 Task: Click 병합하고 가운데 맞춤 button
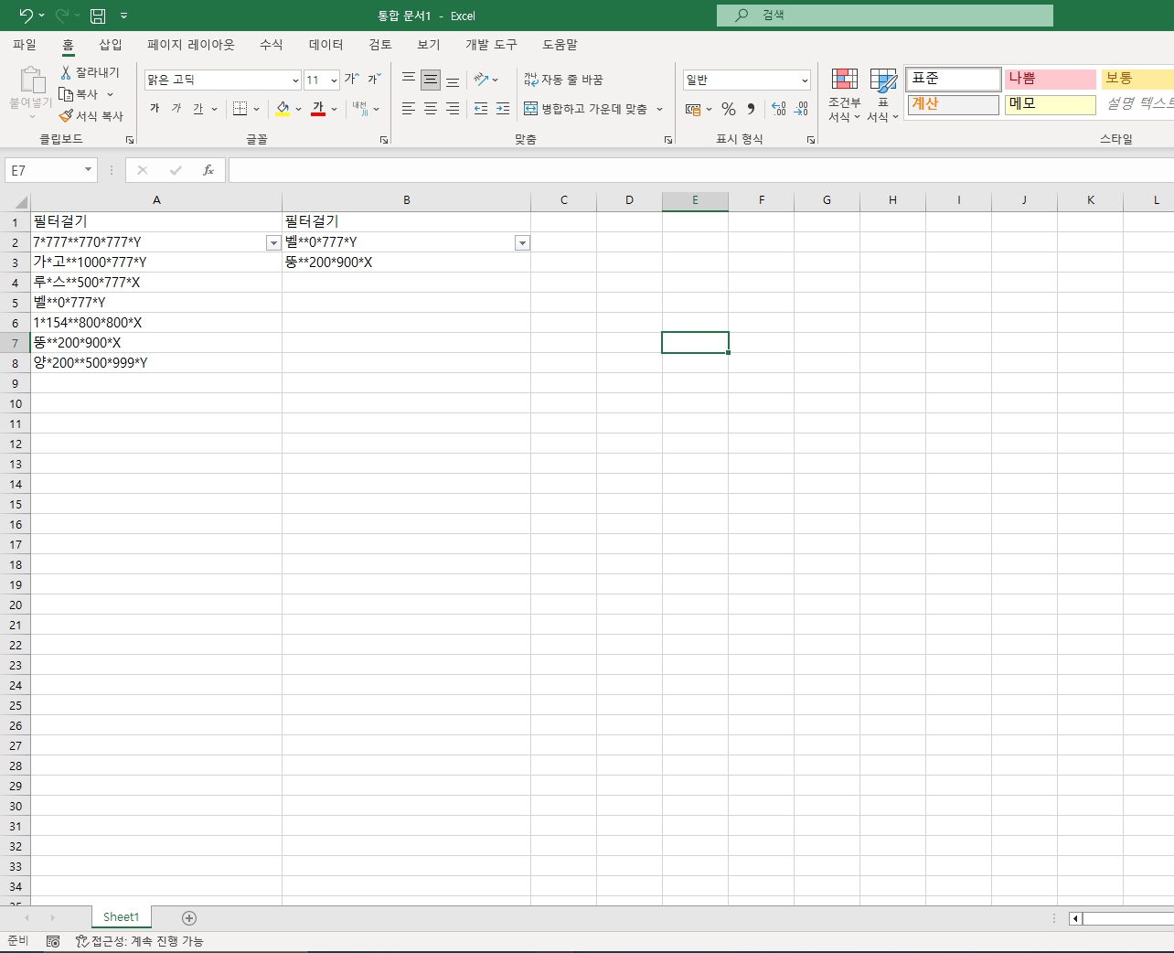[x=585, y=109]
